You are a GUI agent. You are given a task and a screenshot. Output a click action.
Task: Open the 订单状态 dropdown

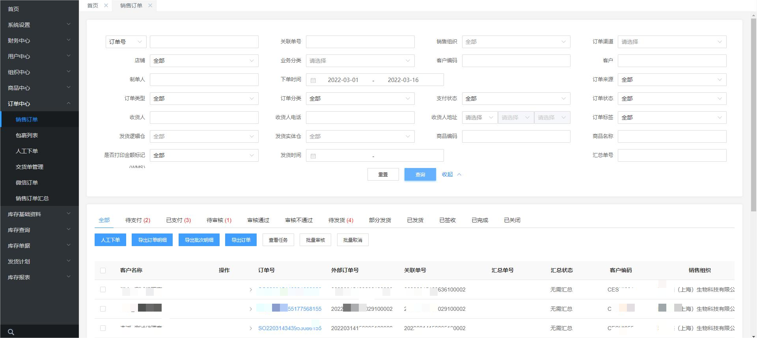672,99
